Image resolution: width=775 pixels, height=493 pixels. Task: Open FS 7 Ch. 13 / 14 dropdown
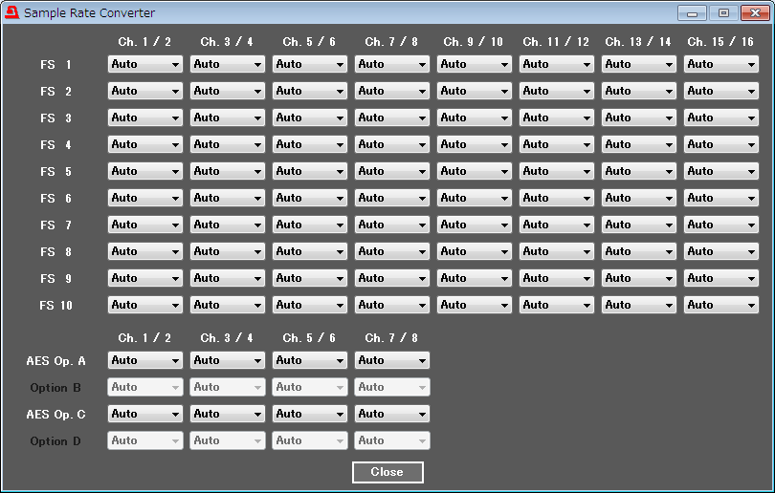[x=638, y=225]
